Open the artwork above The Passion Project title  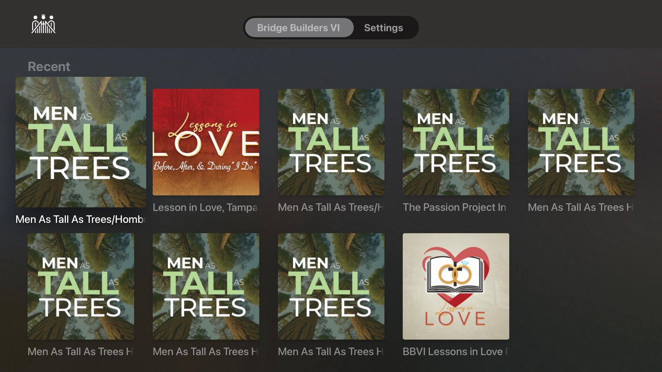click(456, 142)
